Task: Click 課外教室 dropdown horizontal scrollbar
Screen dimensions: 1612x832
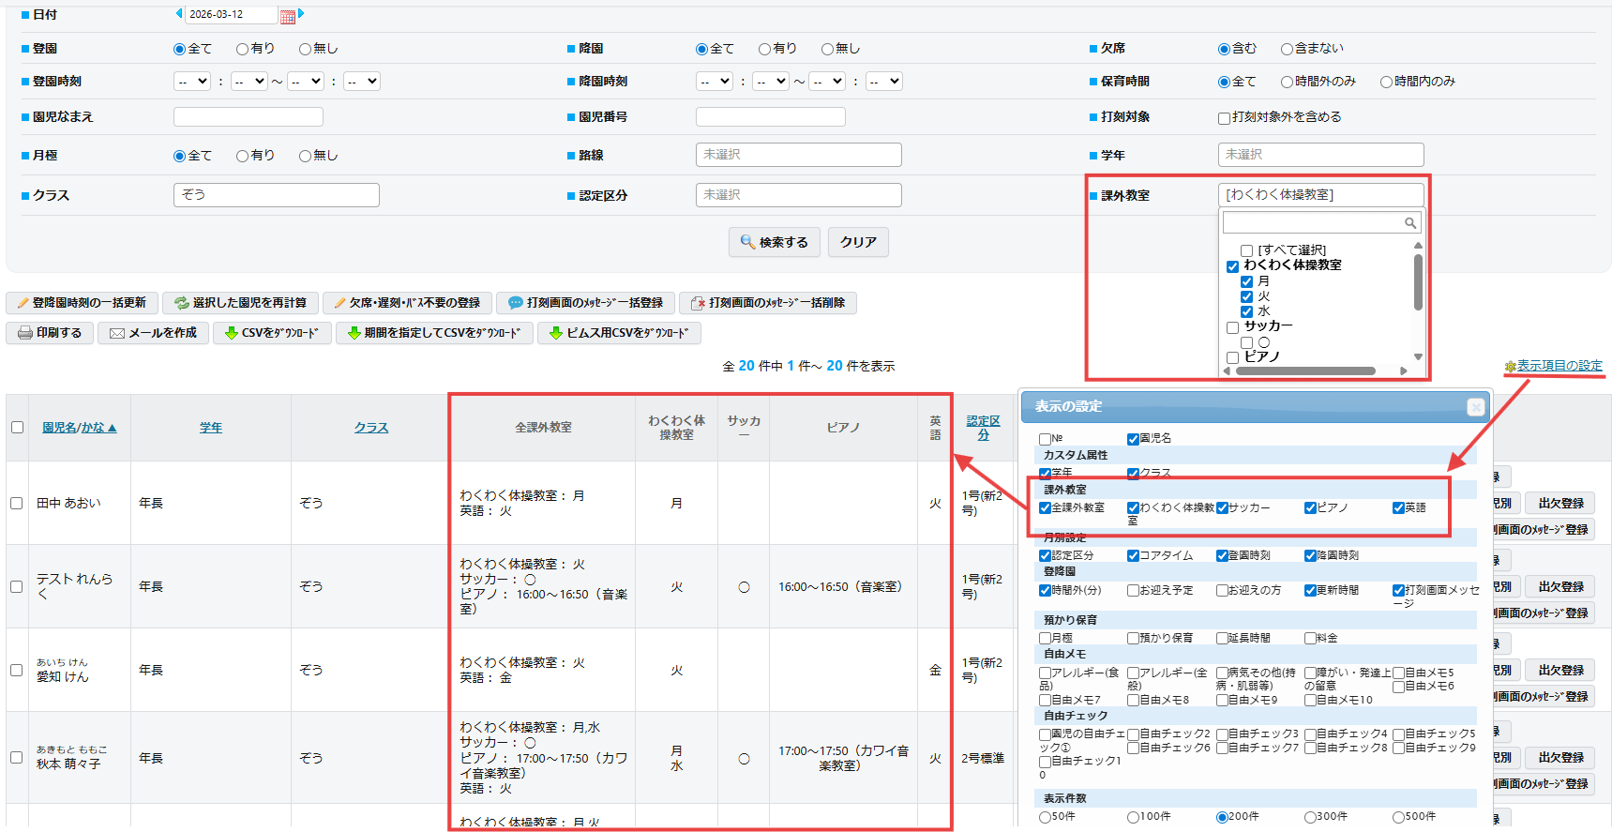Action: coord(1306,371)
